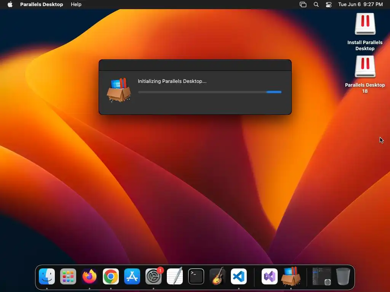Click the Stage Manager icon in menu bar

[x=303, y=5]
